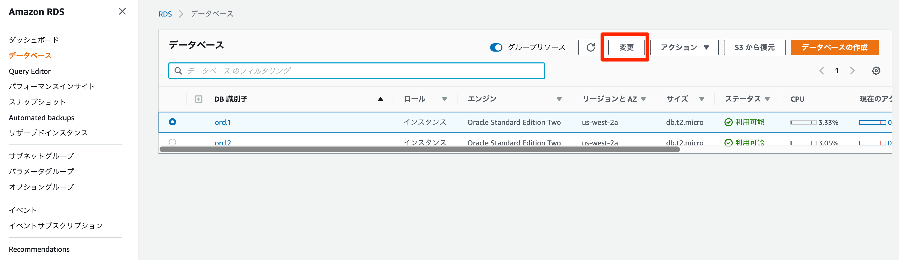Select the orcl1 radio button
The height and width of the screenshot is (260, 899).
point(172,122)
